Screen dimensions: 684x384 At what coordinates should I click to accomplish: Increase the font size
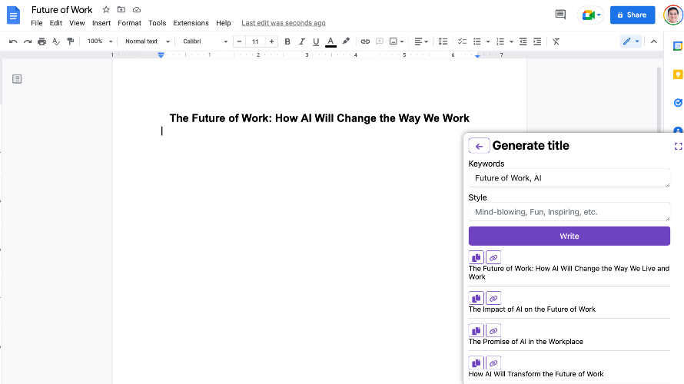pos(271,41)
